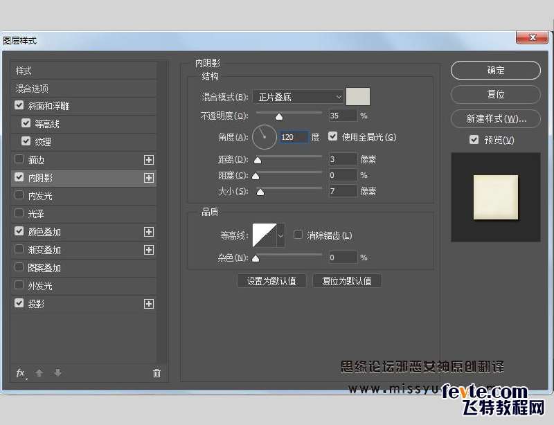The image size is (554, 425).
Task: Click the trash delete effect icon
Action: pyautogui.click(x=157, y=373)
